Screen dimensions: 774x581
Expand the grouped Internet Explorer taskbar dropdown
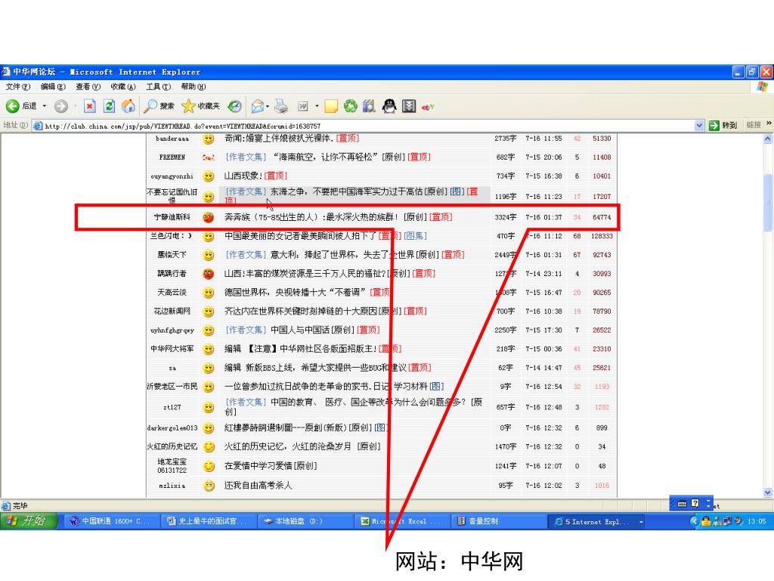click(641, 522)
